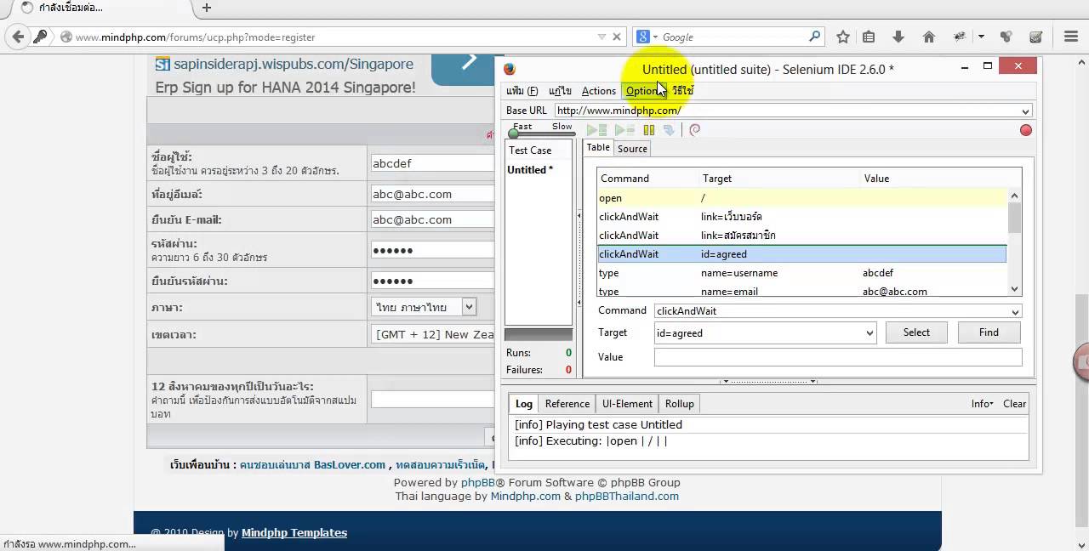Click the Play current test case icon
Screen dimensions: 1089x551
click(x=624, y=130)
